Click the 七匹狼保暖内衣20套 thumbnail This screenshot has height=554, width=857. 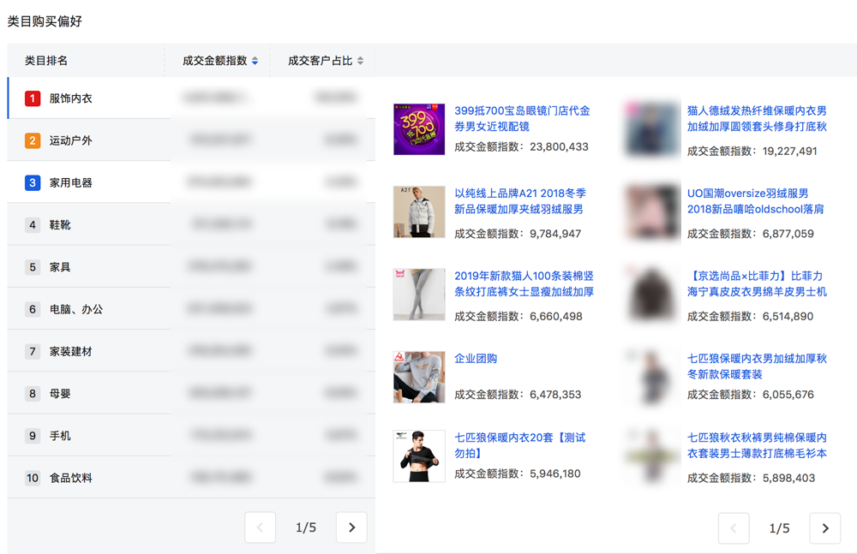[x=419, y=456]
